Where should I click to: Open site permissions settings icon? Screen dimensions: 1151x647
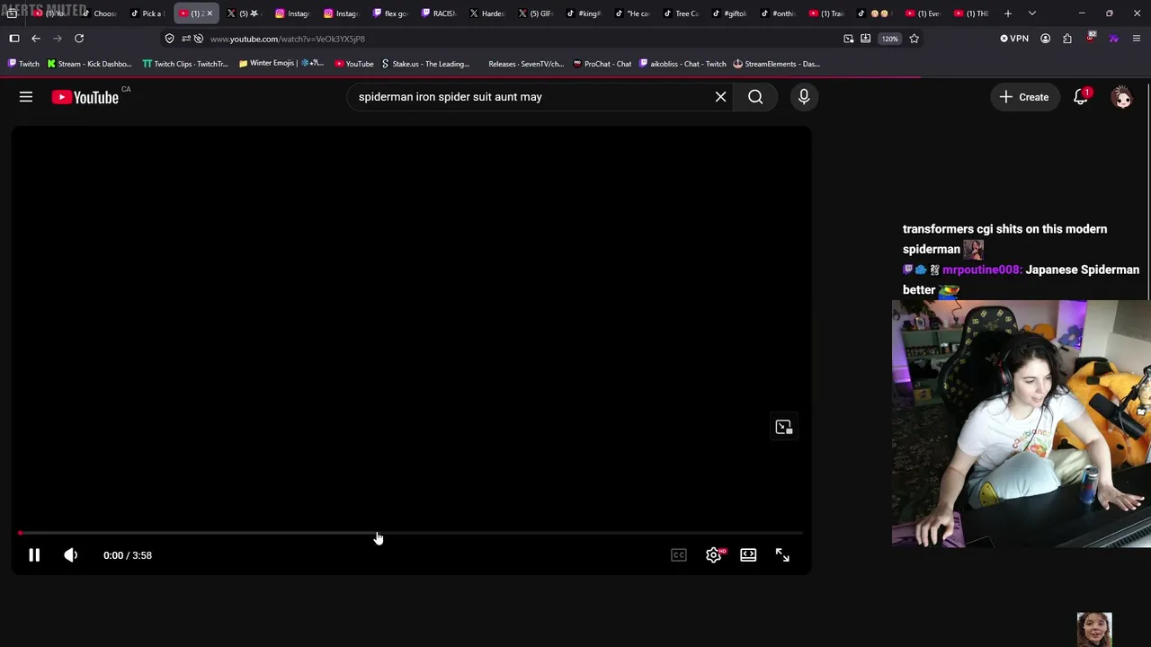point(186,39)
